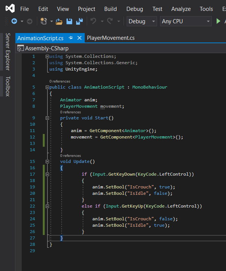Viewport: 226px width, 271px height.
Task: Open a file with the folder icon
Action: tap(59, 21)
